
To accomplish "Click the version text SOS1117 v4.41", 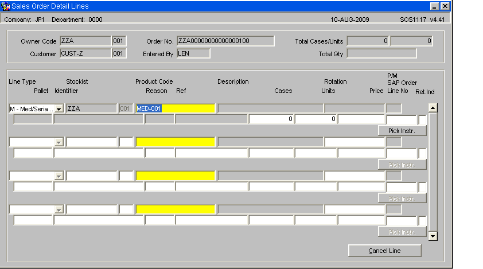I will coord(422,20).
